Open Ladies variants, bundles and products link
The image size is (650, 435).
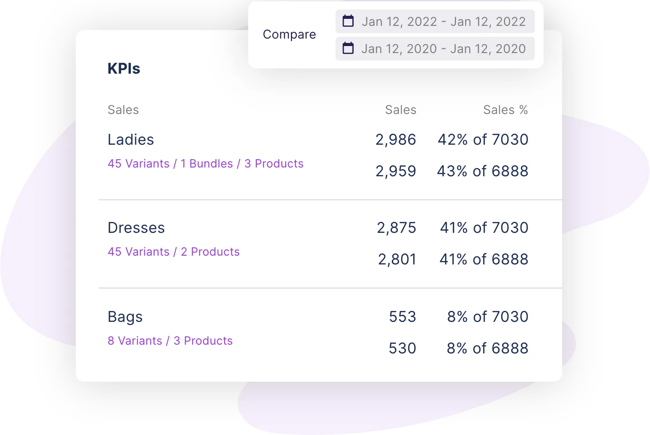[x=205, y=164]
